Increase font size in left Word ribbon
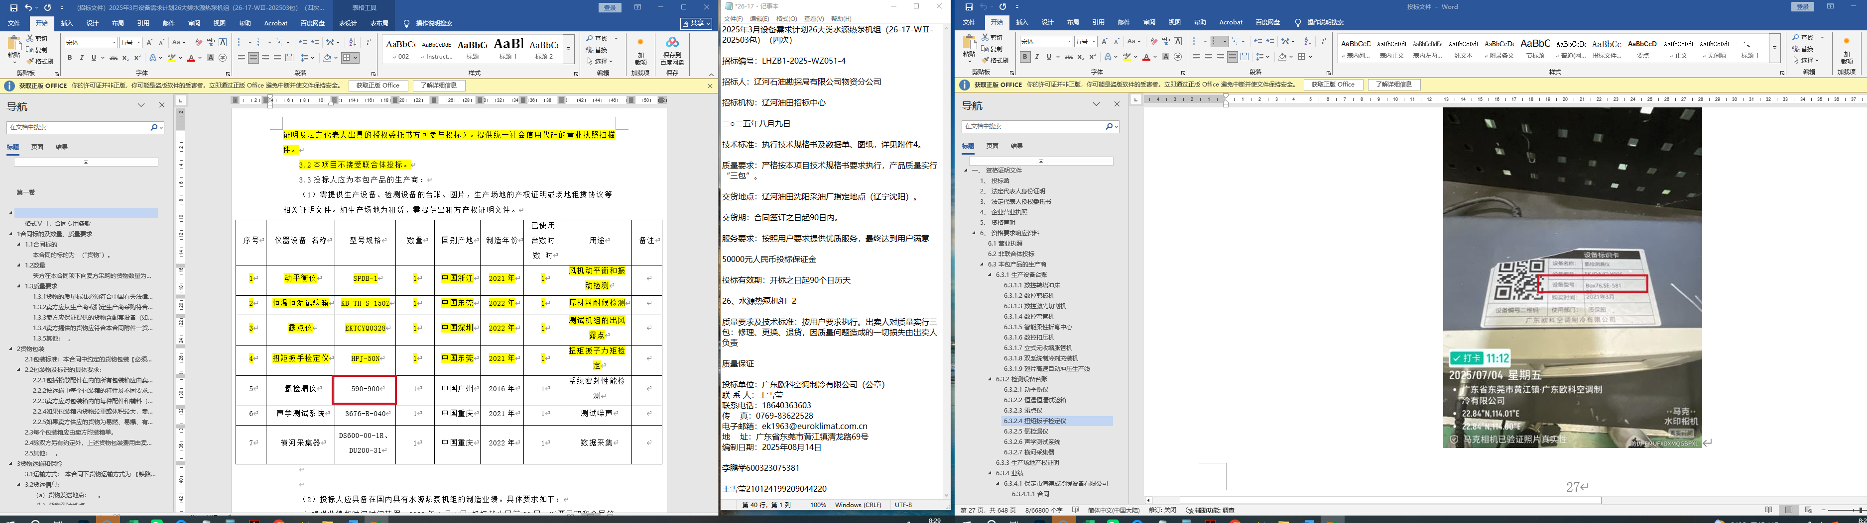 click(149, 43)
